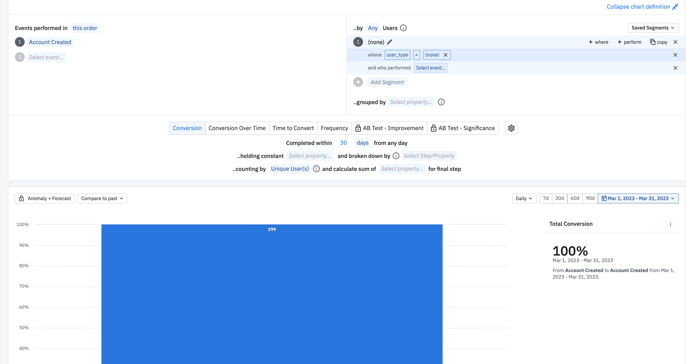
Task: Open the Saved Segments dropdown
Action: tap(653, 28)
